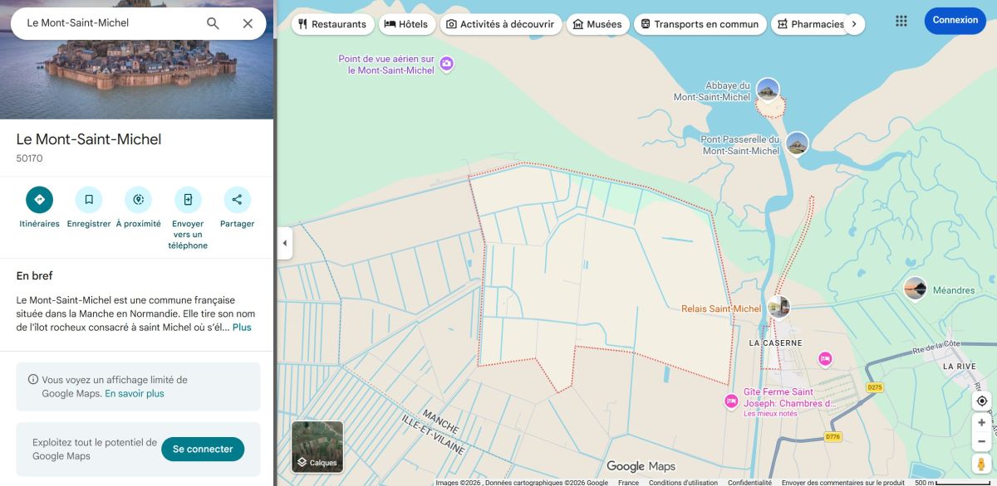
Task: Collapse the side panel with the arrow
Action: pyautogui.click(x=285, y=243)
